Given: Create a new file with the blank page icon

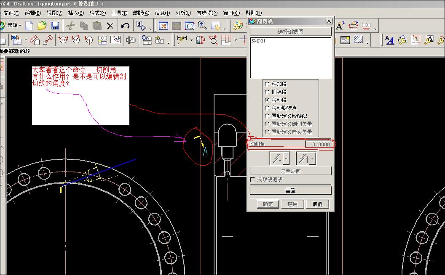Looking at the screenshot, I should (29, 26).
